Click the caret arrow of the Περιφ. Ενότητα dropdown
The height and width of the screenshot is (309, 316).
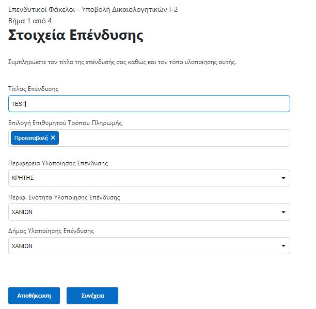283,212
